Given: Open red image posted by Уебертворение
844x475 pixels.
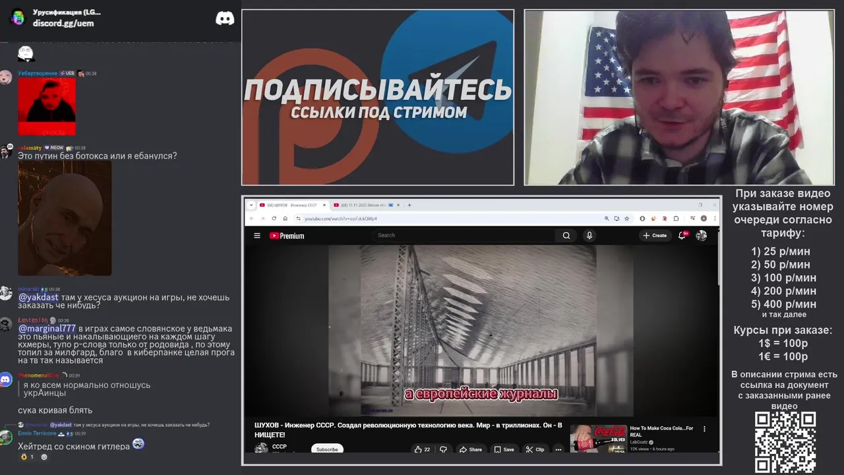Looking at the screenshot, I should (47, 106).
